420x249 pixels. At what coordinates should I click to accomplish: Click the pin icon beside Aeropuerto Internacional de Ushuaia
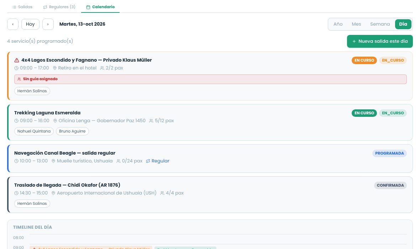(53, 193)
